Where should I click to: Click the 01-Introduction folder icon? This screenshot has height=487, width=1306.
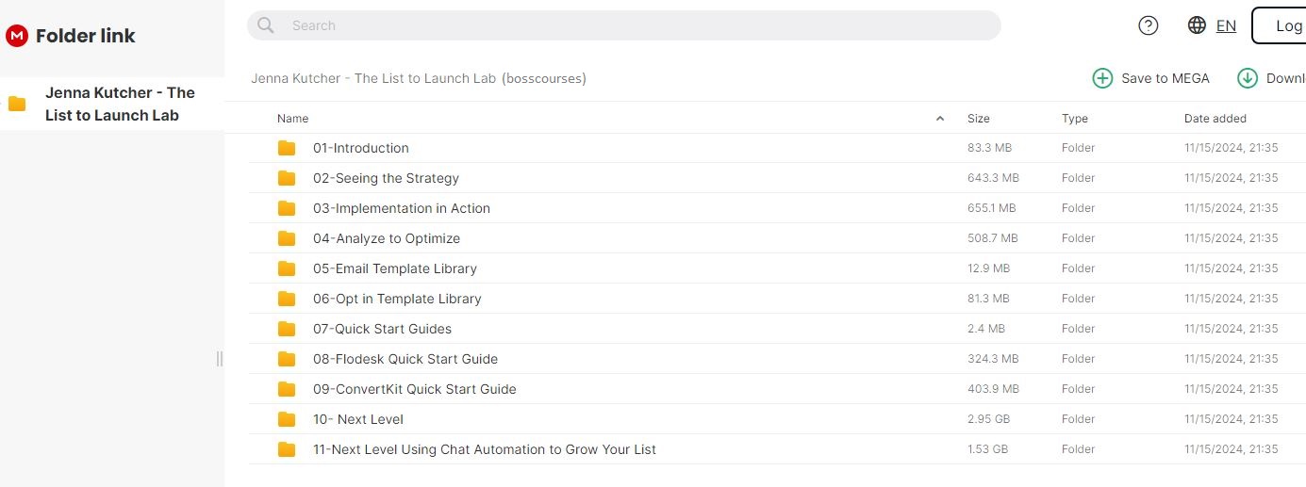click(287, 148)
